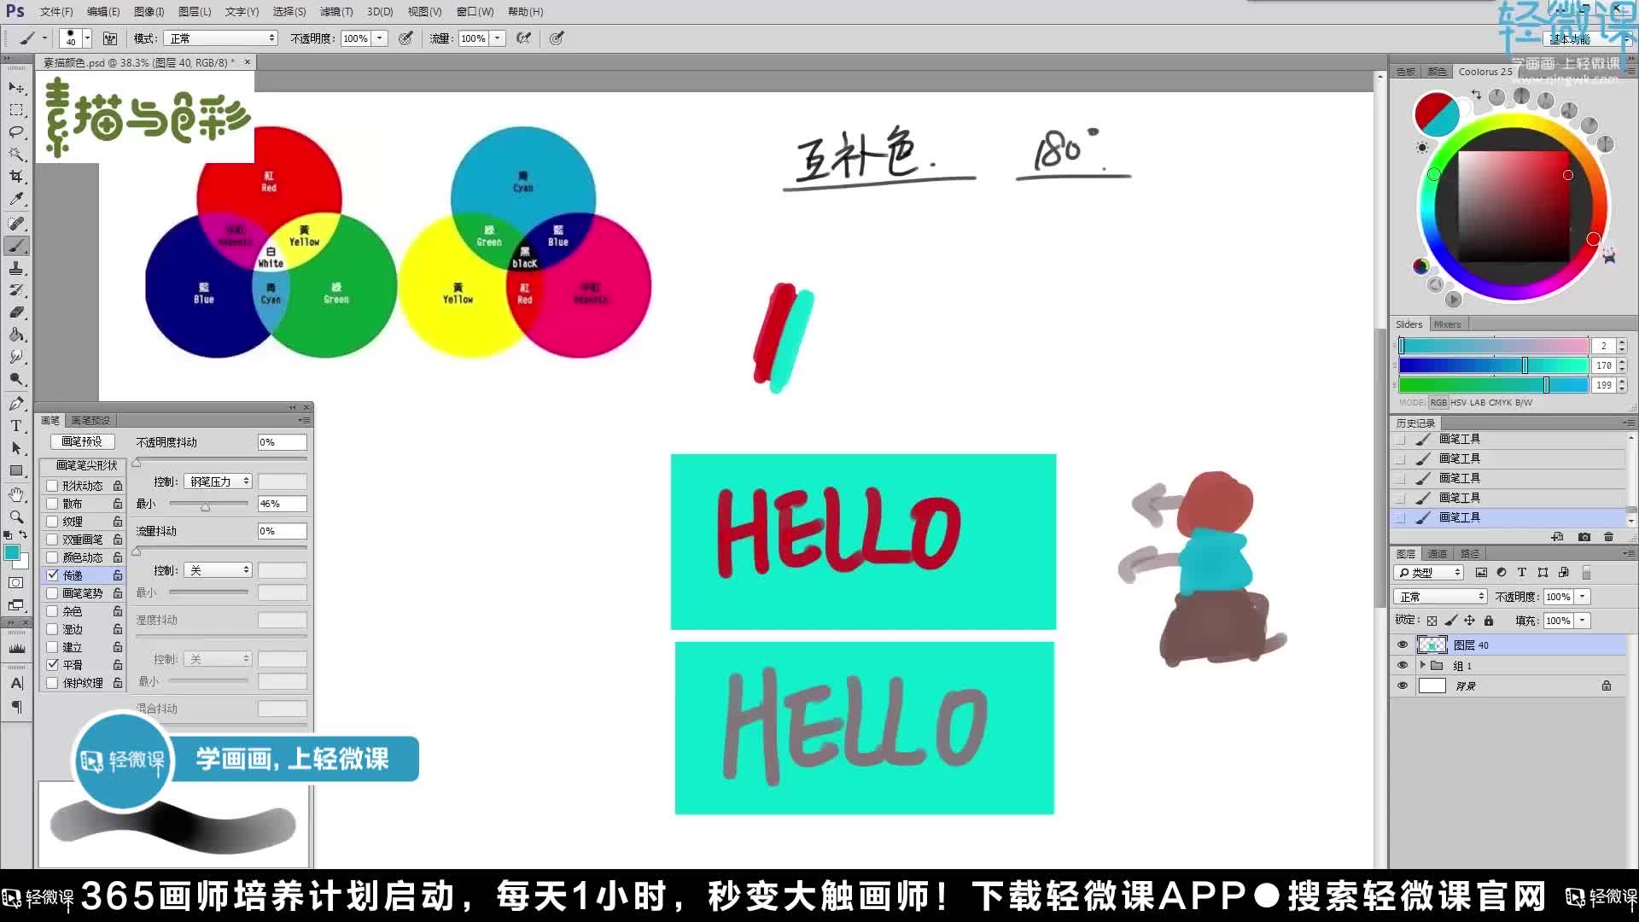Click the 不透明度抖动 percentage field

tap(282, 442)
